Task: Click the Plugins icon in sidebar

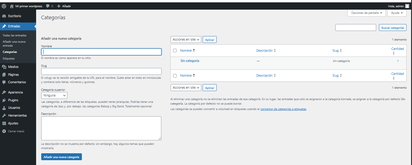Action: click(x=4, y=100)
